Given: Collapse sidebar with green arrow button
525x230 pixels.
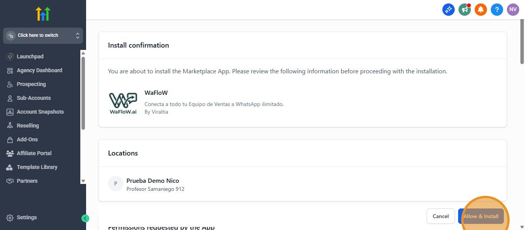Looking at the screenshot, I should (85, 218).
